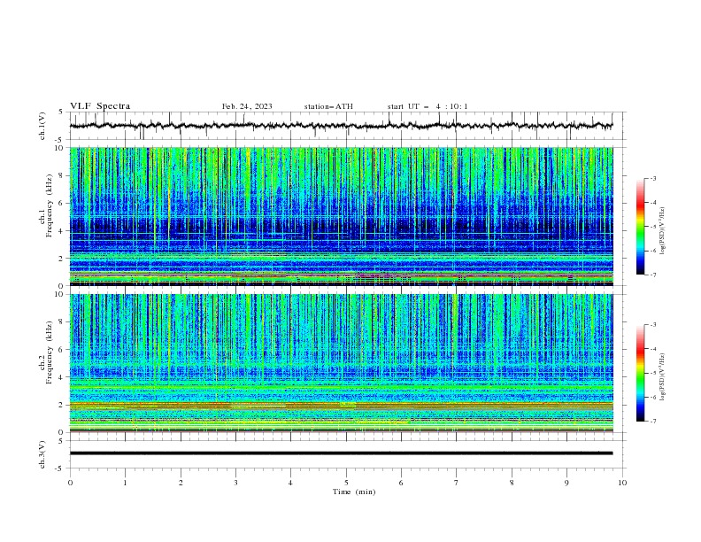Click tick label "3" on the Time axis
Screen dimensions: 701x542
point(235,483)
